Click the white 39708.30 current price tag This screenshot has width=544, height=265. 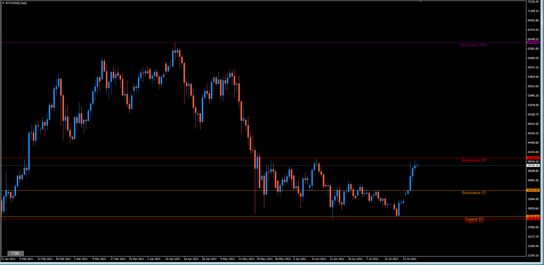pos(533,166)
